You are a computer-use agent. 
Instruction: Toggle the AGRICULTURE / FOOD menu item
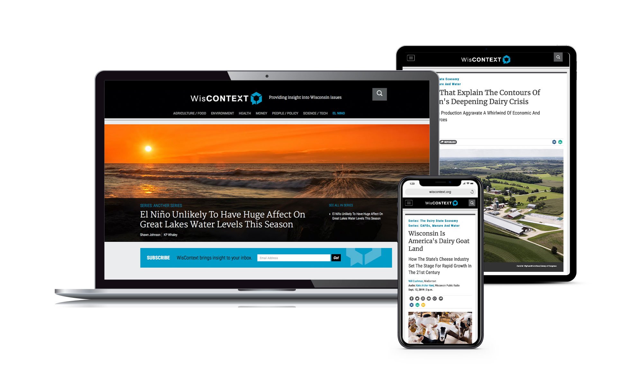coord(189,113)
